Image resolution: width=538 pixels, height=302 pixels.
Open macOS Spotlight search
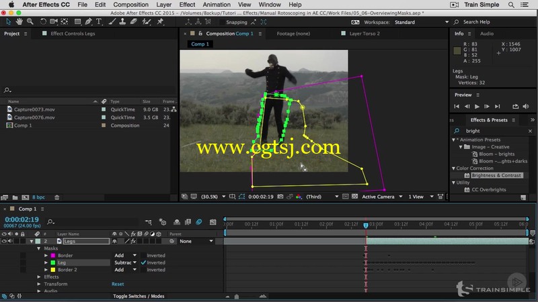click(x=511, y=5)
